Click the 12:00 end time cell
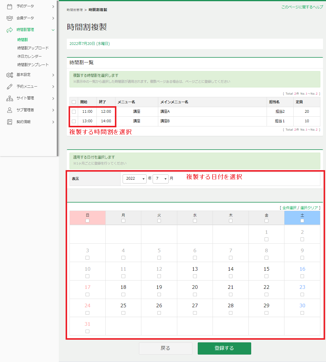Screen dimensions: 326x362 coord(106,112)
